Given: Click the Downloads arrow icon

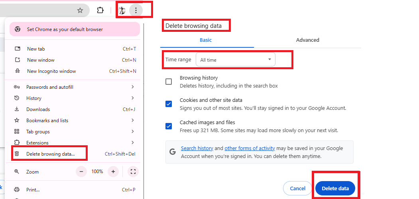Looking at the screenshot, I should pyautogui.click(x=17, y=109).
